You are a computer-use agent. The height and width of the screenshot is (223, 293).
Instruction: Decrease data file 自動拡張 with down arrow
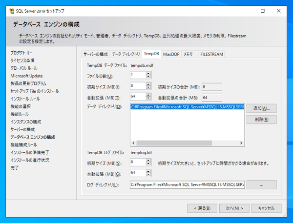(x=148, y=98)
